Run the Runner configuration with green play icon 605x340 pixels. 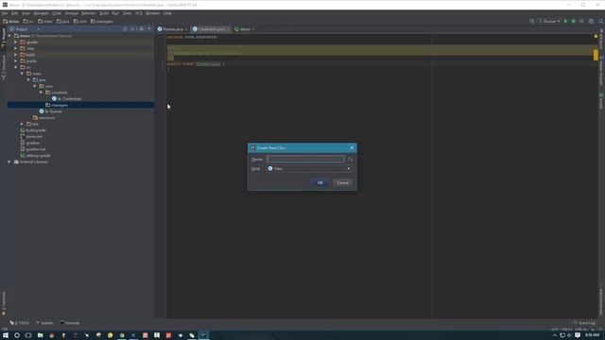(x=565, y=21)
